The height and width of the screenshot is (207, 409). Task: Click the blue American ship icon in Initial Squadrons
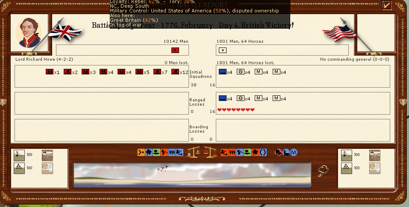[222, 72]
